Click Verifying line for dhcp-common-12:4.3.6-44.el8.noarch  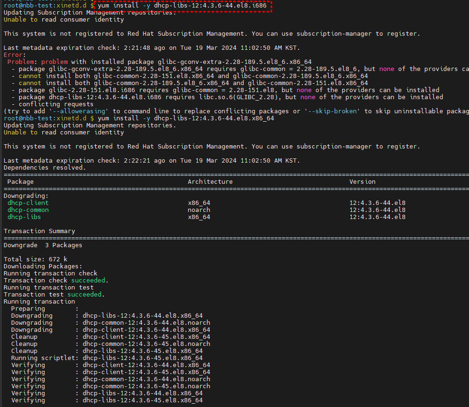point(111,379)
